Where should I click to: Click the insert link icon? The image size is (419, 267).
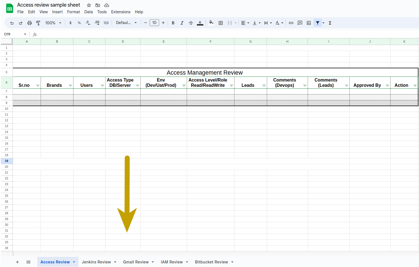tap(291, 23)
